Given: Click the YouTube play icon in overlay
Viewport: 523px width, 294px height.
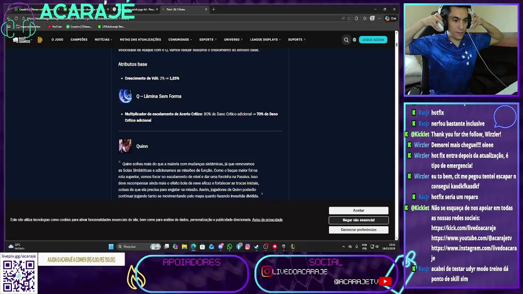Looking at the screenshot, I should tap(385, 281).
